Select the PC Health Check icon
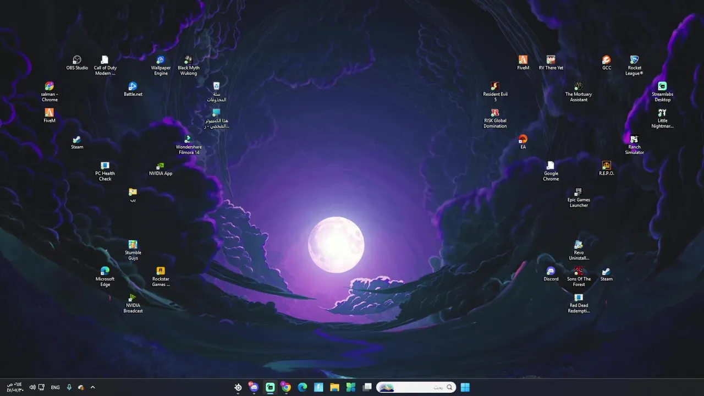704x396 pixels. tap(105, 171)
